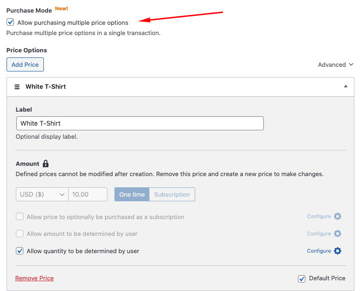Click the gear icon for user-determined quantity
Viewport: 360px width, 291px height.
coord(338,251)
